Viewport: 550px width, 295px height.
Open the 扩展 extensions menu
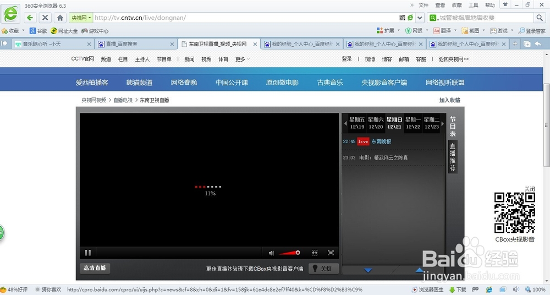click(x=388, y=31)
